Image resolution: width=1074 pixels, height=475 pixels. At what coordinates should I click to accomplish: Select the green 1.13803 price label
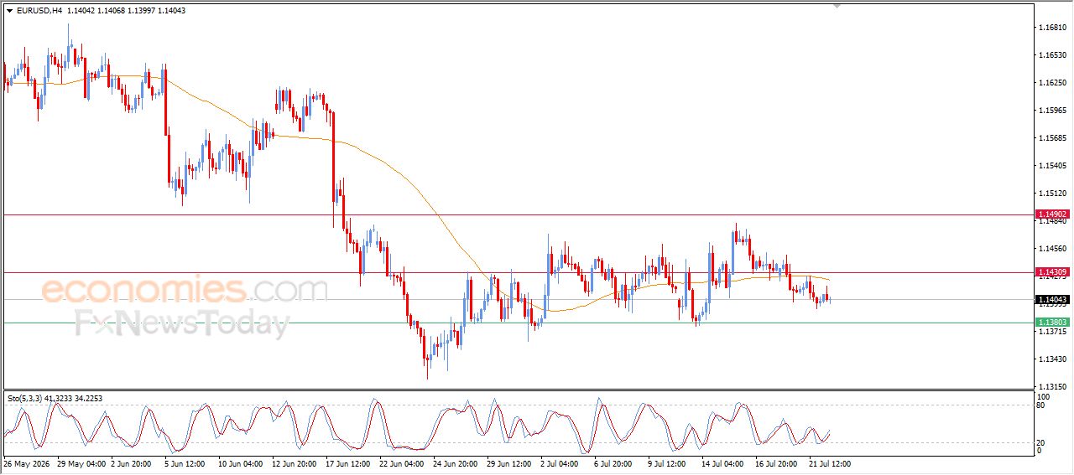pyautogui.click(x=1052, y=323)
